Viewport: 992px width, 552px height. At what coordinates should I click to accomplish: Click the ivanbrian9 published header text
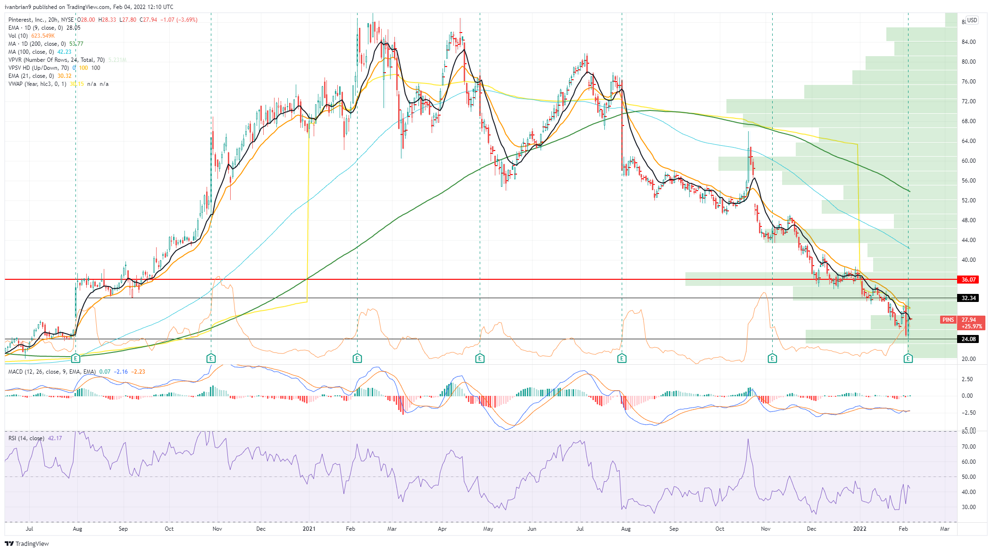point(89,7)
